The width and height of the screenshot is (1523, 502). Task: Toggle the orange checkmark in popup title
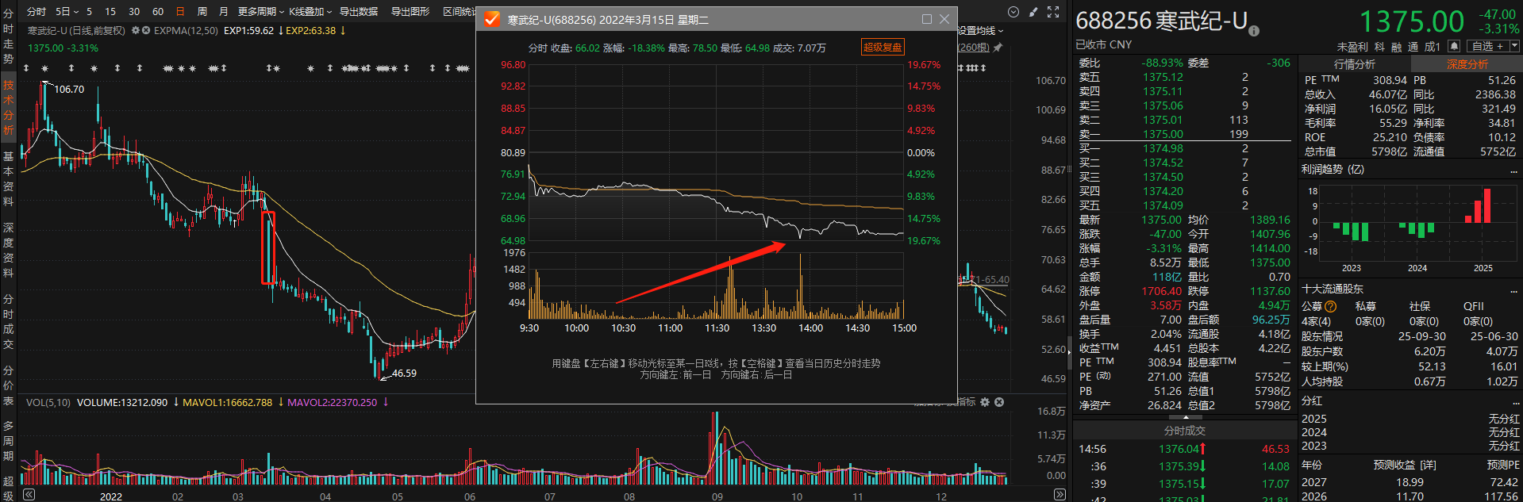(491, 19)
